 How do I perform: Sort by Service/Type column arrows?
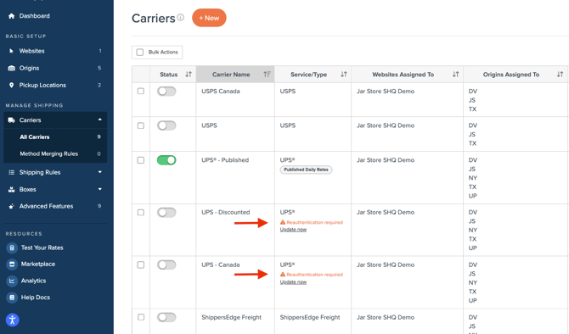(344, 75)
